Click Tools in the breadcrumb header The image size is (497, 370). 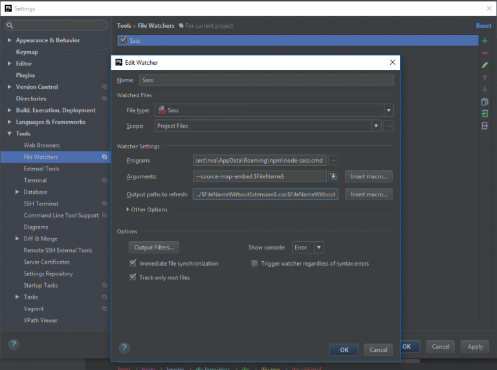pos(124,26)
